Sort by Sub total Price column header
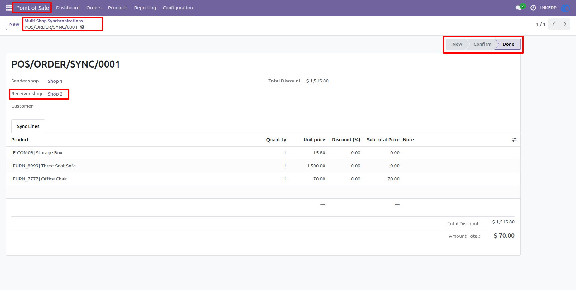 [x=383, y=140]
